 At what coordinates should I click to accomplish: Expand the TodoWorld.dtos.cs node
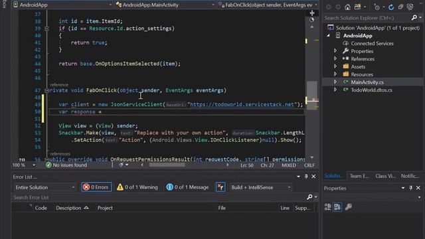coord(335,90)
